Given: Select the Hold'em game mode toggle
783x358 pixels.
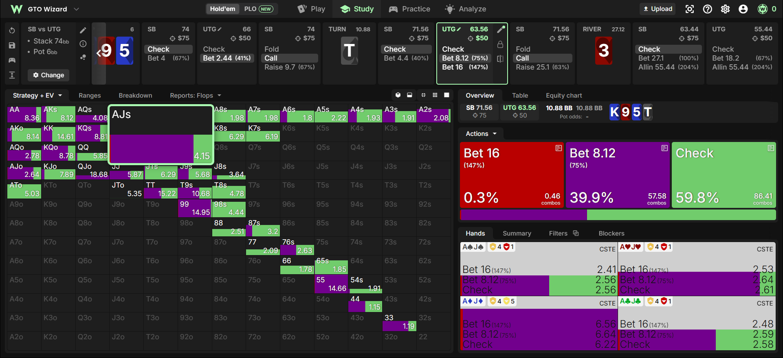Looking at the screenshot, I should [x=222, y=9].
